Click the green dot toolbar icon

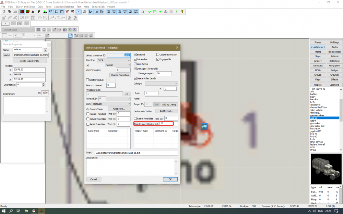160,12
